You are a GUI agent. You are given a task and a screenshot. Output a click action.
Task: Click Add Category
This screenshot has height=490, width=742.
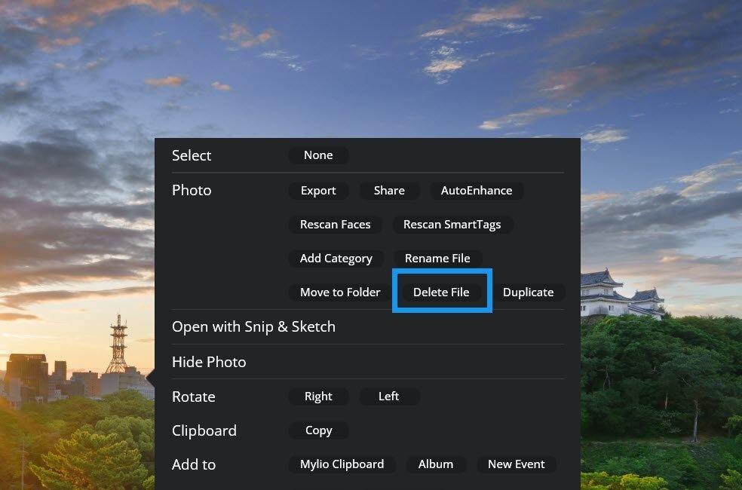tap(336, 259)
